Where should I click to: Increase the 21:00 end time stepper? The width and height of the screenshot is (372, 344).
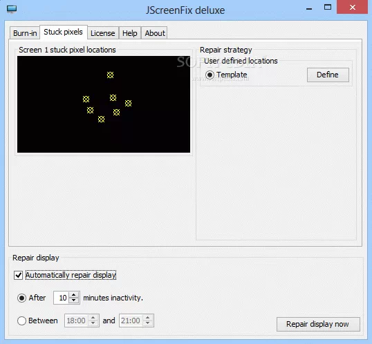coord(148,318)
